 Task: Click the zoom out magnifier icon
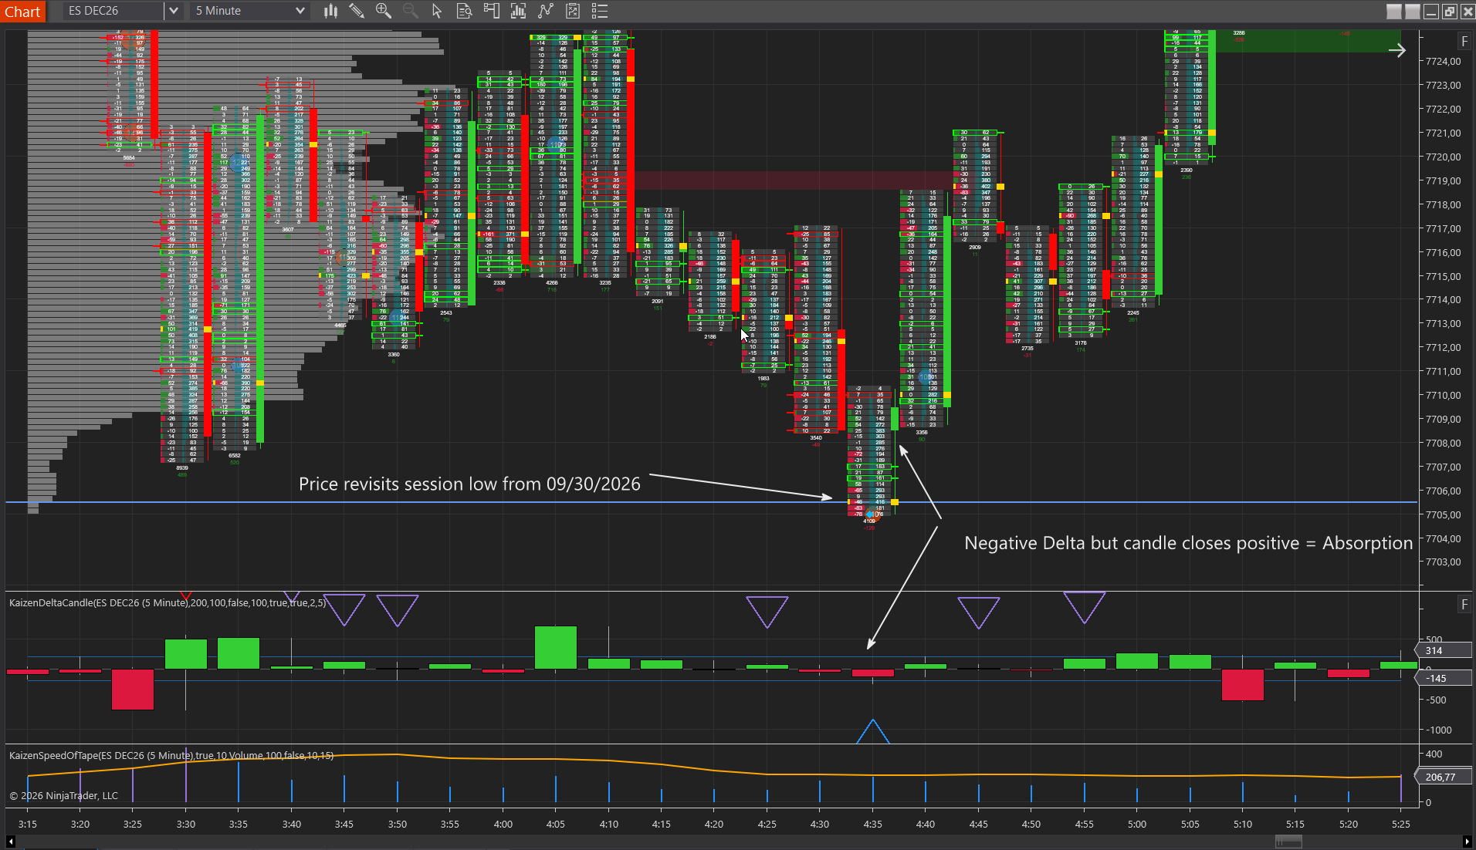point(411,11)
